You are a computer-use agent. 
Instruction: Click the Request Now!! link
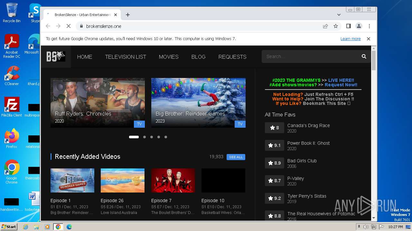click(341, 85)
